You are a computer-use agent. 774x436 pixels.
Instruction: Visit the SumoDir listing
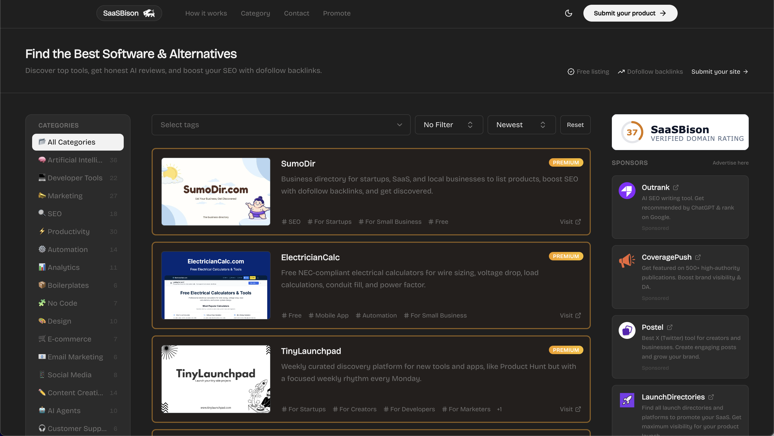pyautogui.click(x=570, y=222)
